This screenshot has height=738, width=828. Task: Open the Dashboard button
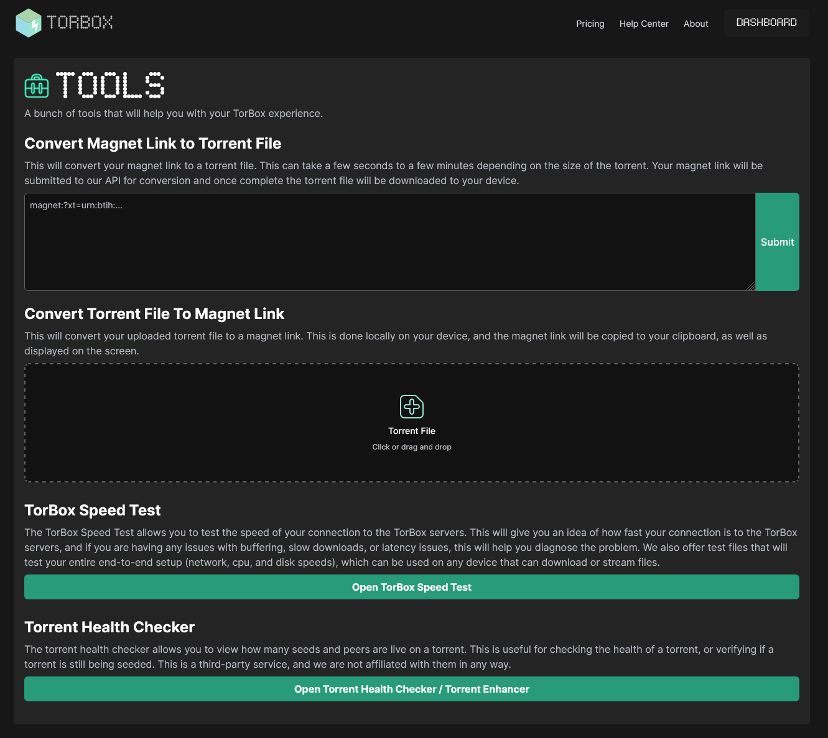tap(766, 22)
